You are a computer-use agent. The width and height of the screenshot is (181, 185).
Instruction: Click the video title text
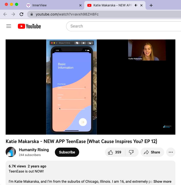[81, 141]
